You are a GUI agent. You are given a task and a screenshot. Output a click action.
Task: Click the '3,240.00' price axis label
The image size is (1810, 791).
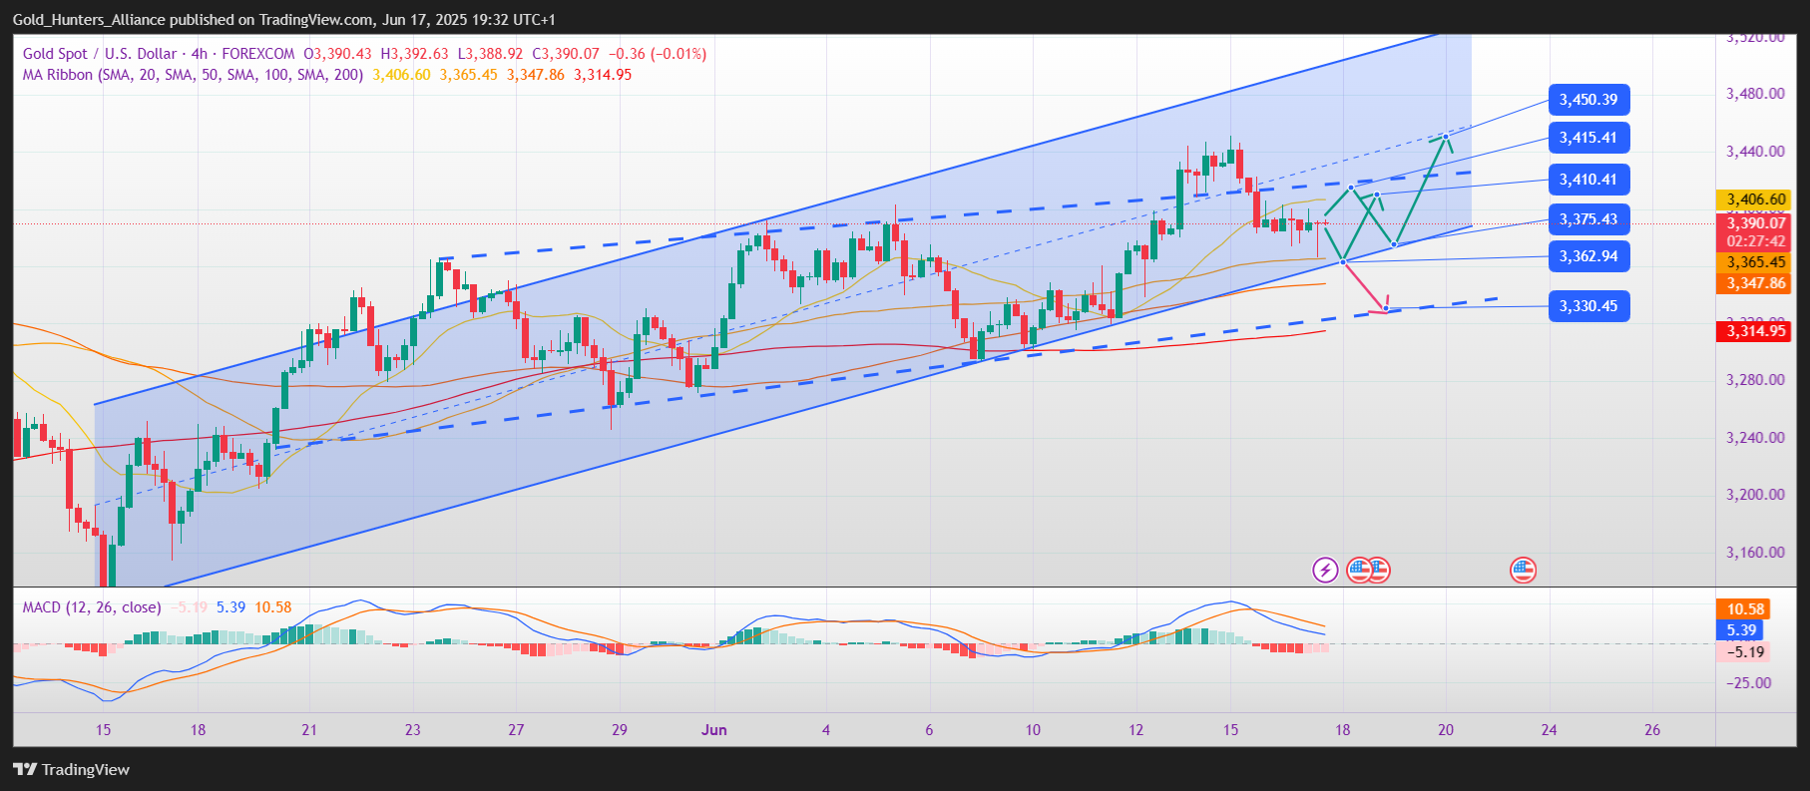coord(1755,437)
